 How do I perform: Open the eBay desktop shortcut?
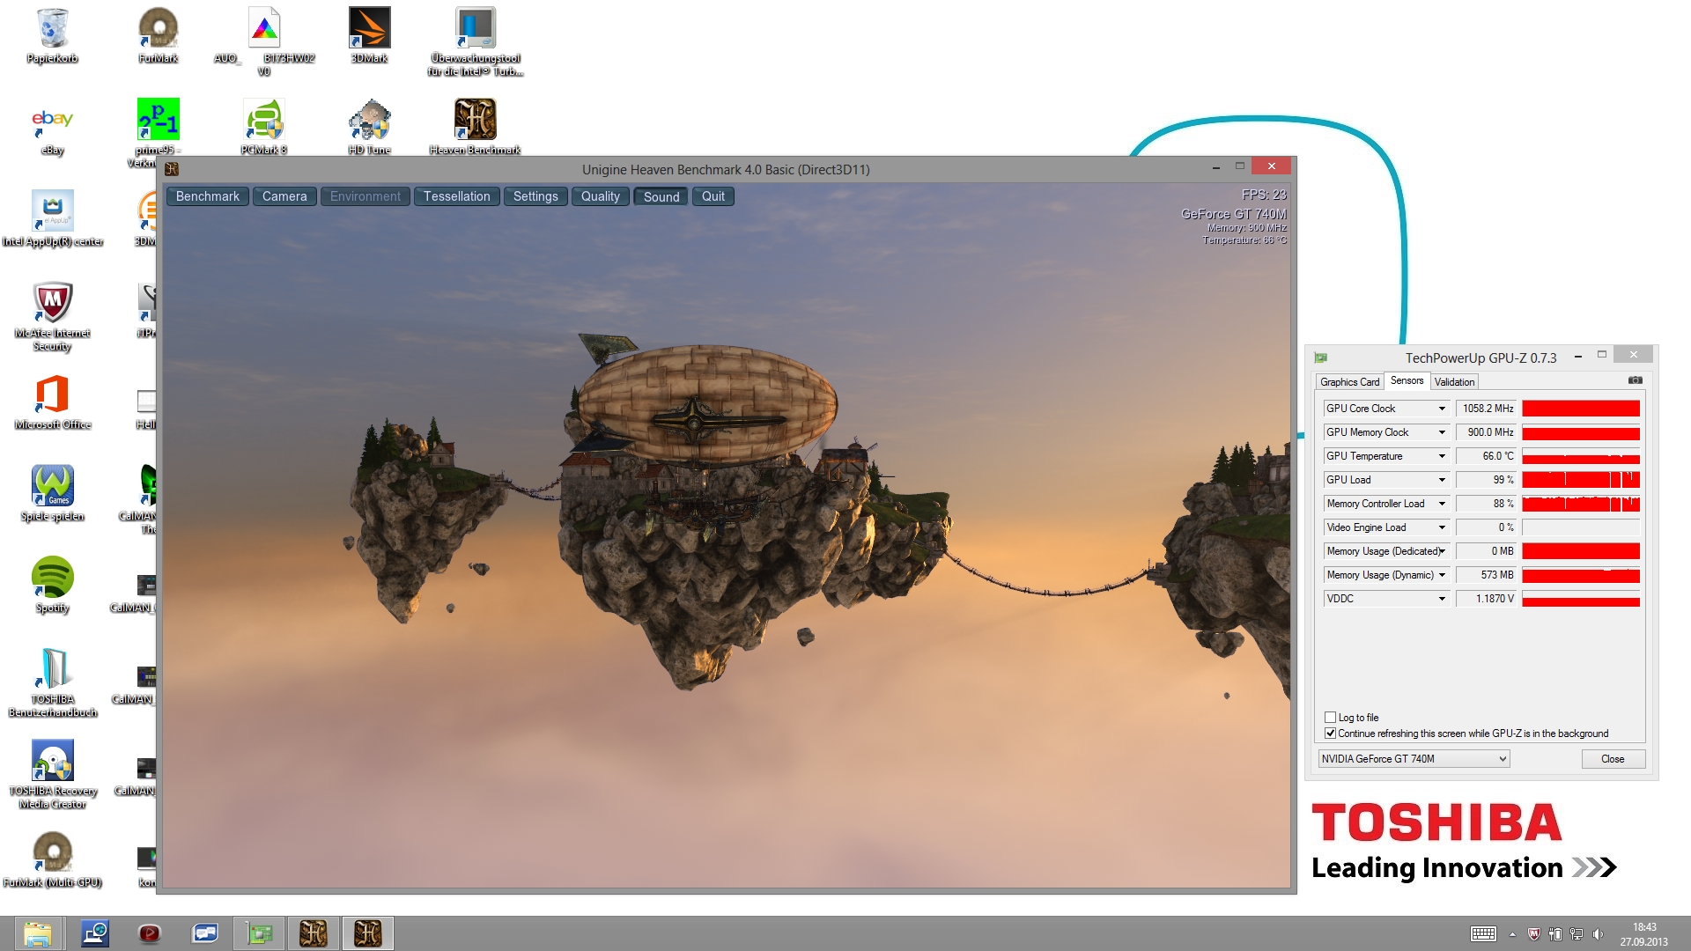[x=53, y=130]
